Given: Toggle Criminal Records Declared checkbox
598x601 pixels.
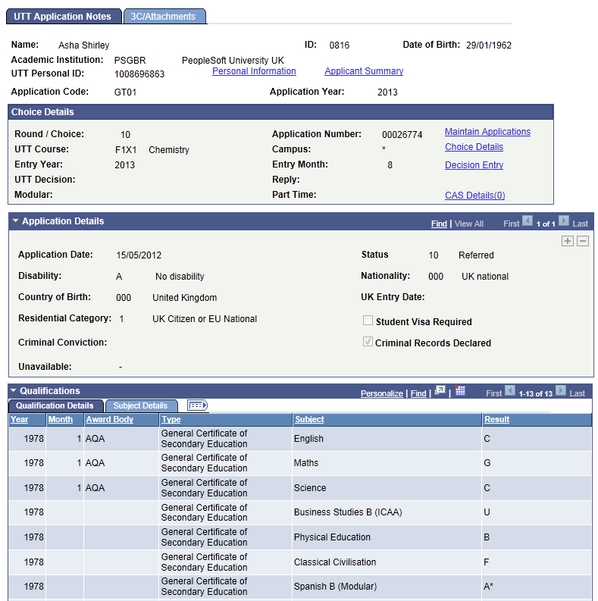Looking at the screenshot, I should [x=368, y=342].
